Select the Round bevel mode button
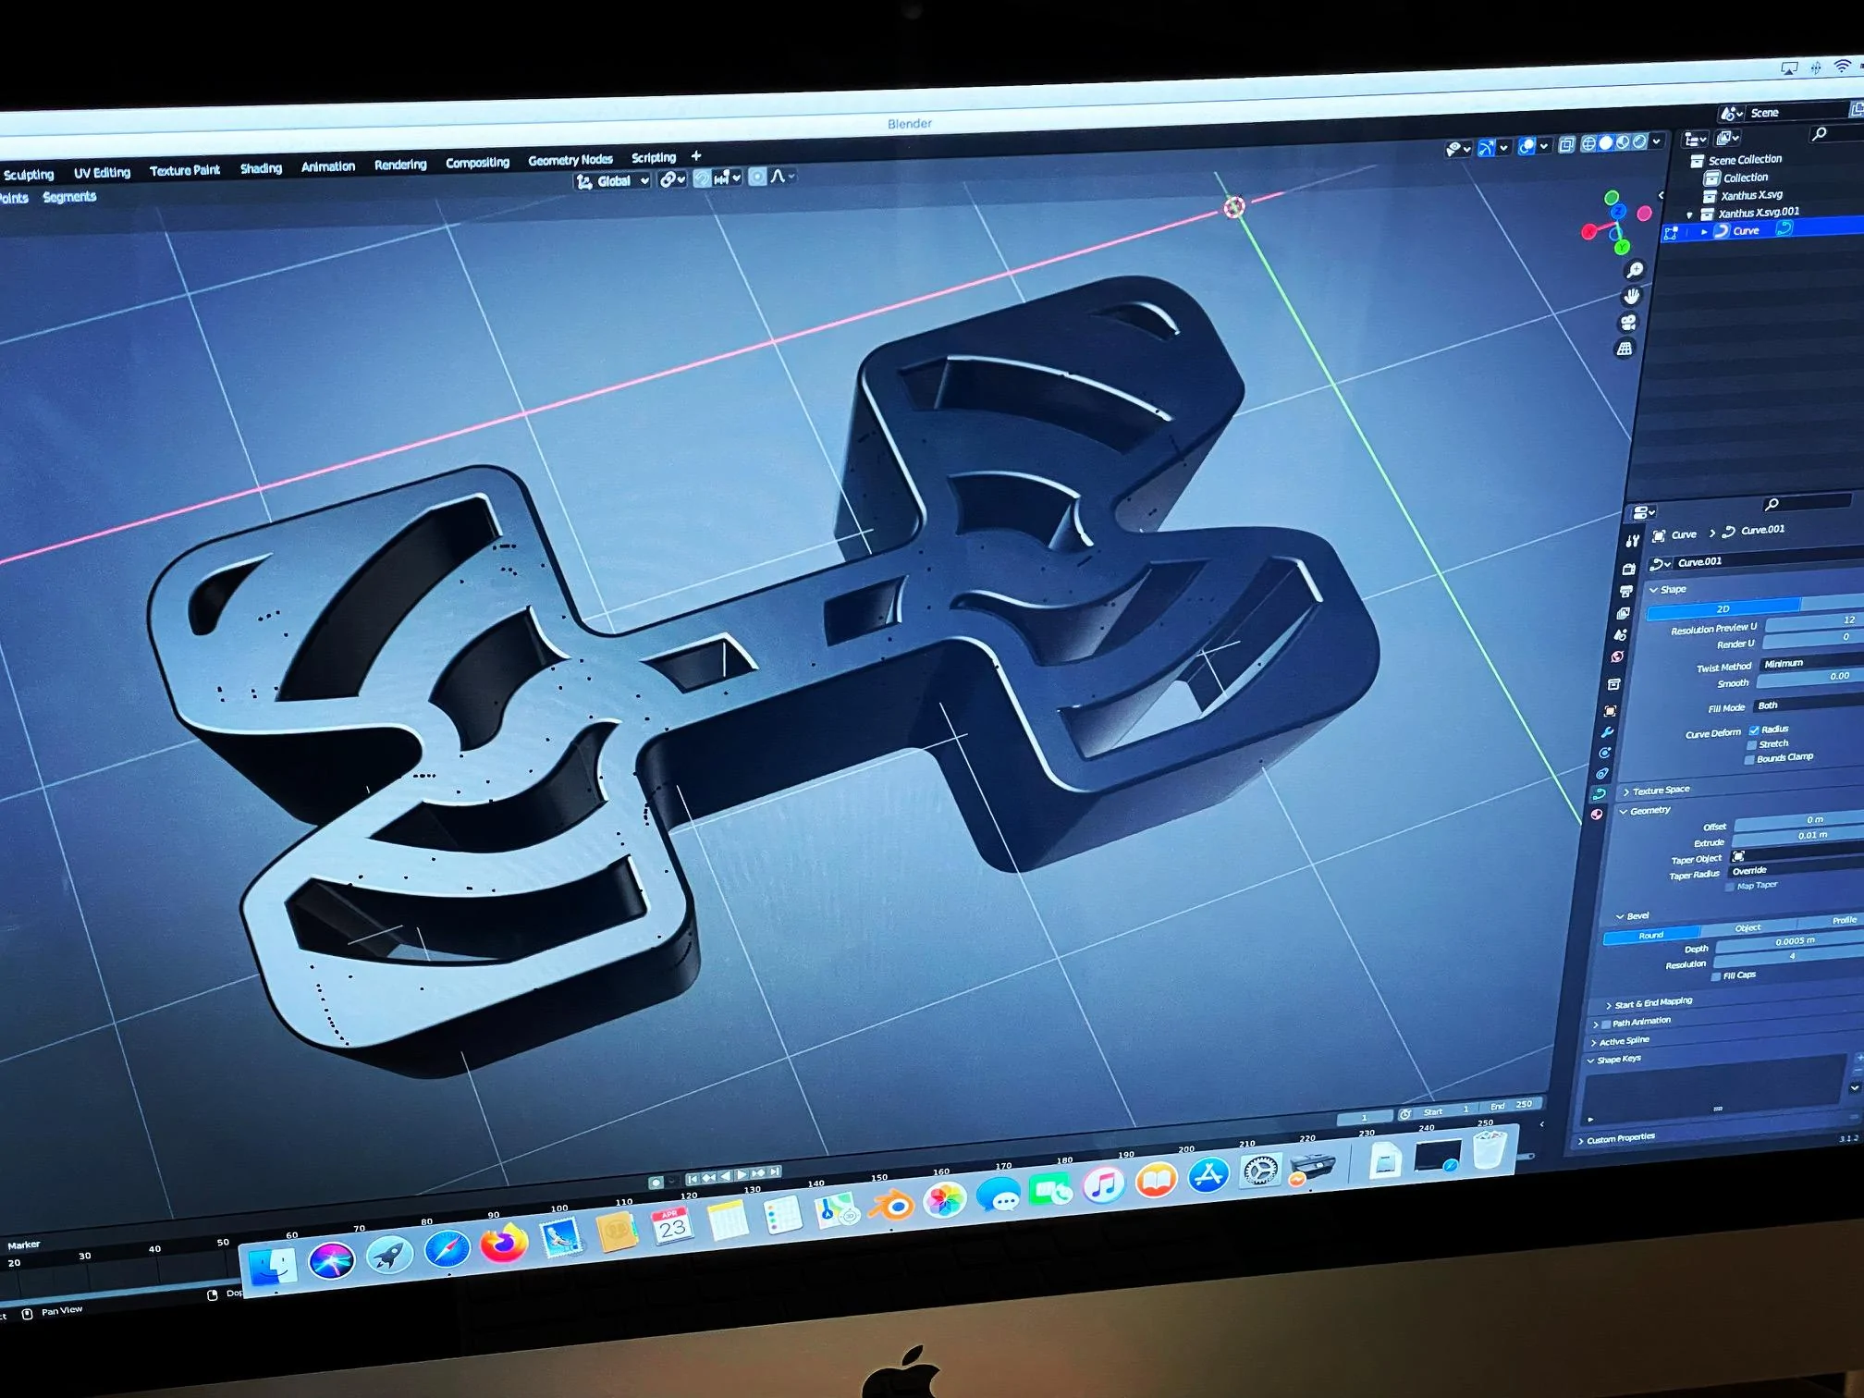This screenshot has width=1864, height=1398. (1651, 936)
